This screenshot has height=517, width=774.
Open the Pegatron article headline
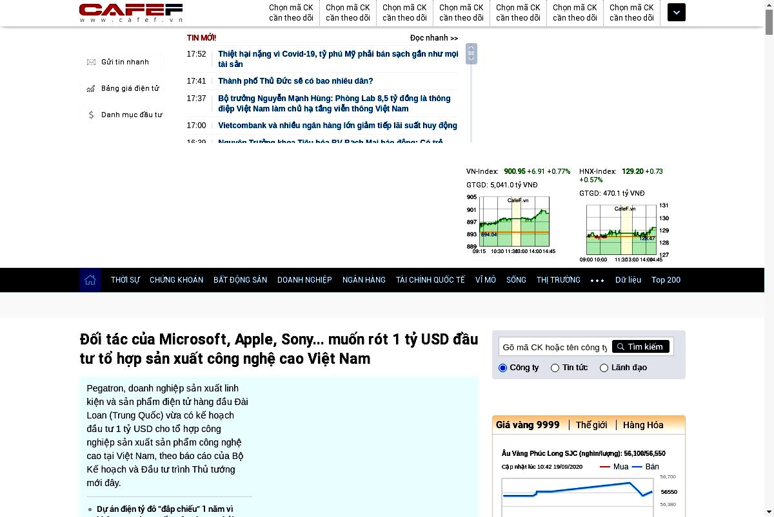[279, 348]
